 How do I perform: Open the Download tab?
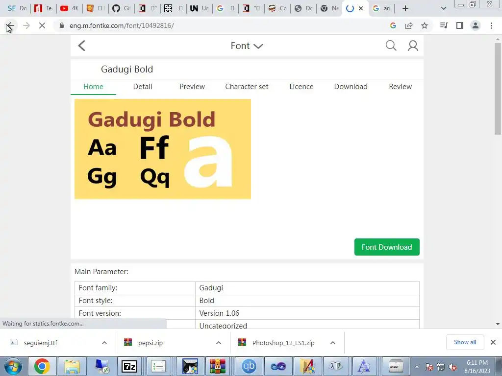point(351,87)
